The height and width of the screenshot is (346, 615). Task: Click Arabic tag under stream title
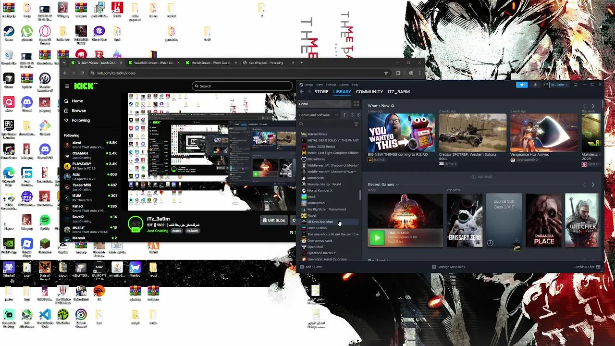click(177, 231)
